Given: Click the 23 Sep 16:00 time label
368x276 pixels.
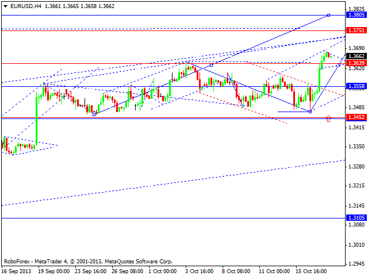Looking at the screenshot, I should 91,271.
